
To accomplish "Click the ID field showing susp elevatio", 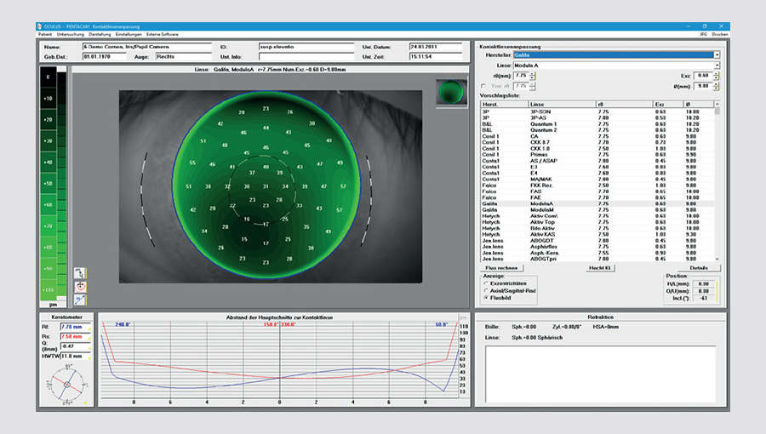I will tap(306, 47).
